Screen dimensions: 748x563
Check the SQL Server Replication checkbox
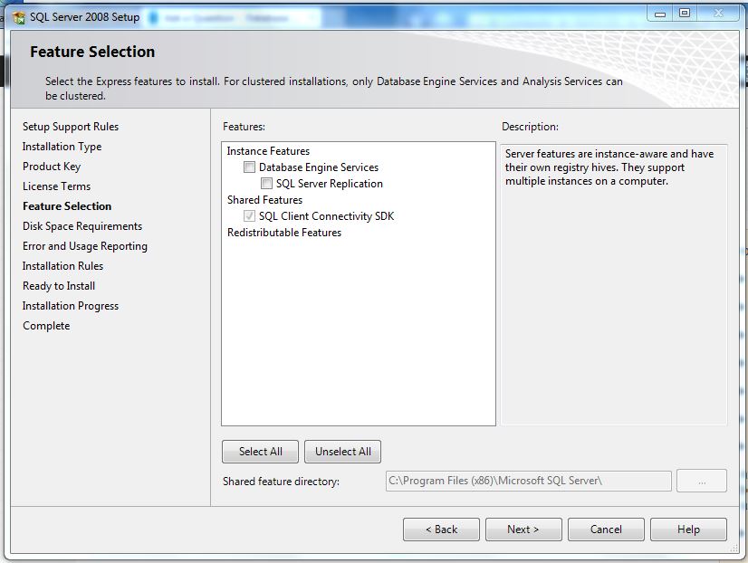[x=266, y=183]
